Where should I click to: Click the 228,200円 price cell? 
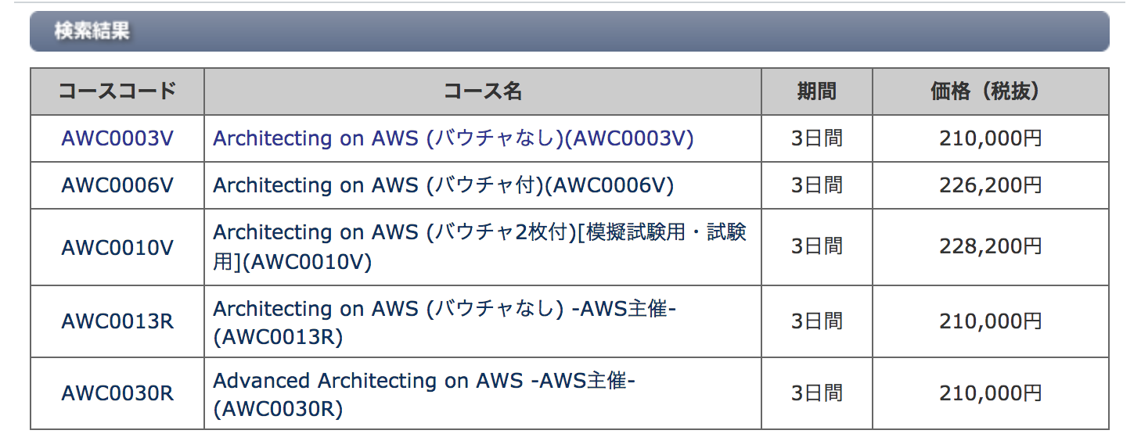pos(991,247)
